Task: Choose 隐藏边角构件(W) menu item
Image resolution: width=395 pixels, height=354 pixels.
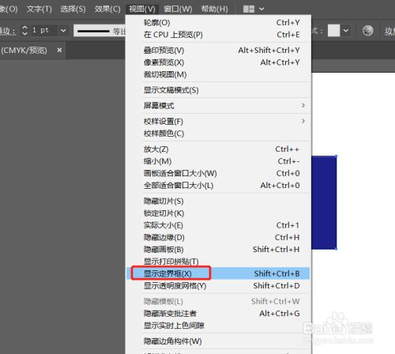Action: pyautogui.click(x=218, y=341)
